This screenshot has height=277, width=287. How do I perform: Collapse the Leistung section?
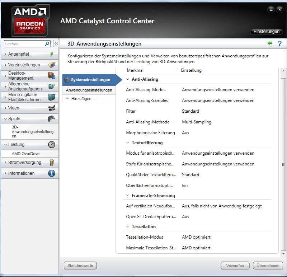(x=5, y=145)
